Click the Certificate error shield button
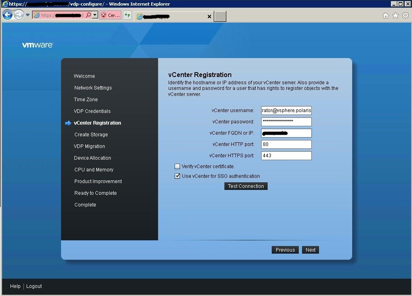 tap(110, 15)
